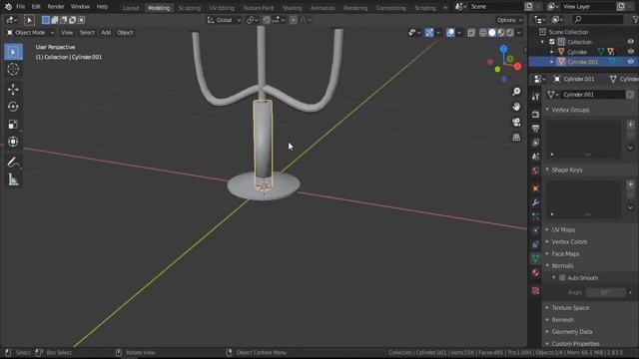The image size is (639, 359).
Task: Open the World properties tab
Action: [535, 171]
